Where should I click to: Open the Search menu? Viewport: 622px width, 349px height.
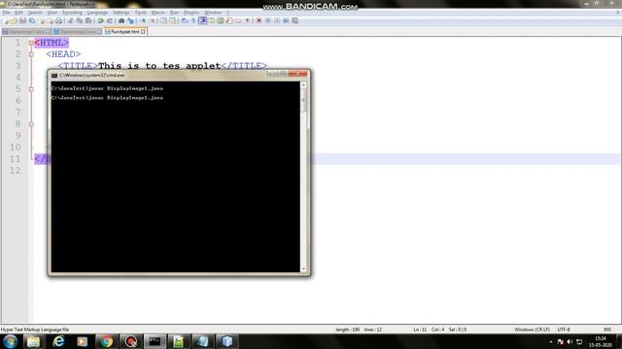coord(35,13)
